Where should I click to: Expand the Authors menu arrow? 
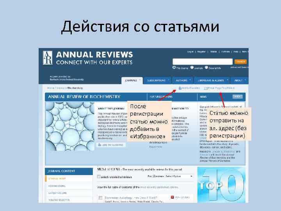coord(190,80)
